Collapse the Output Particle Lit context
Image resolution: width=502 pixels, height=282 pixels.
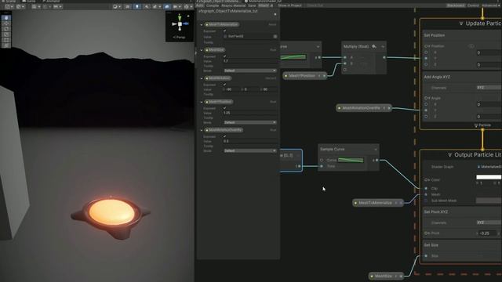449,155
